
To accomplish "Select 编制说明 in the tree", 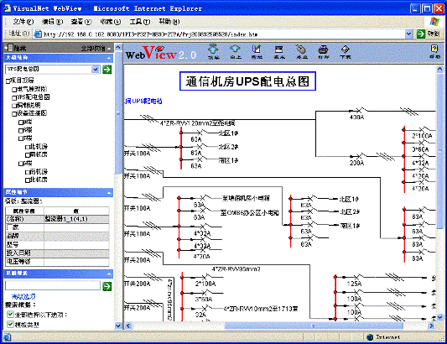I will [29, 105].
